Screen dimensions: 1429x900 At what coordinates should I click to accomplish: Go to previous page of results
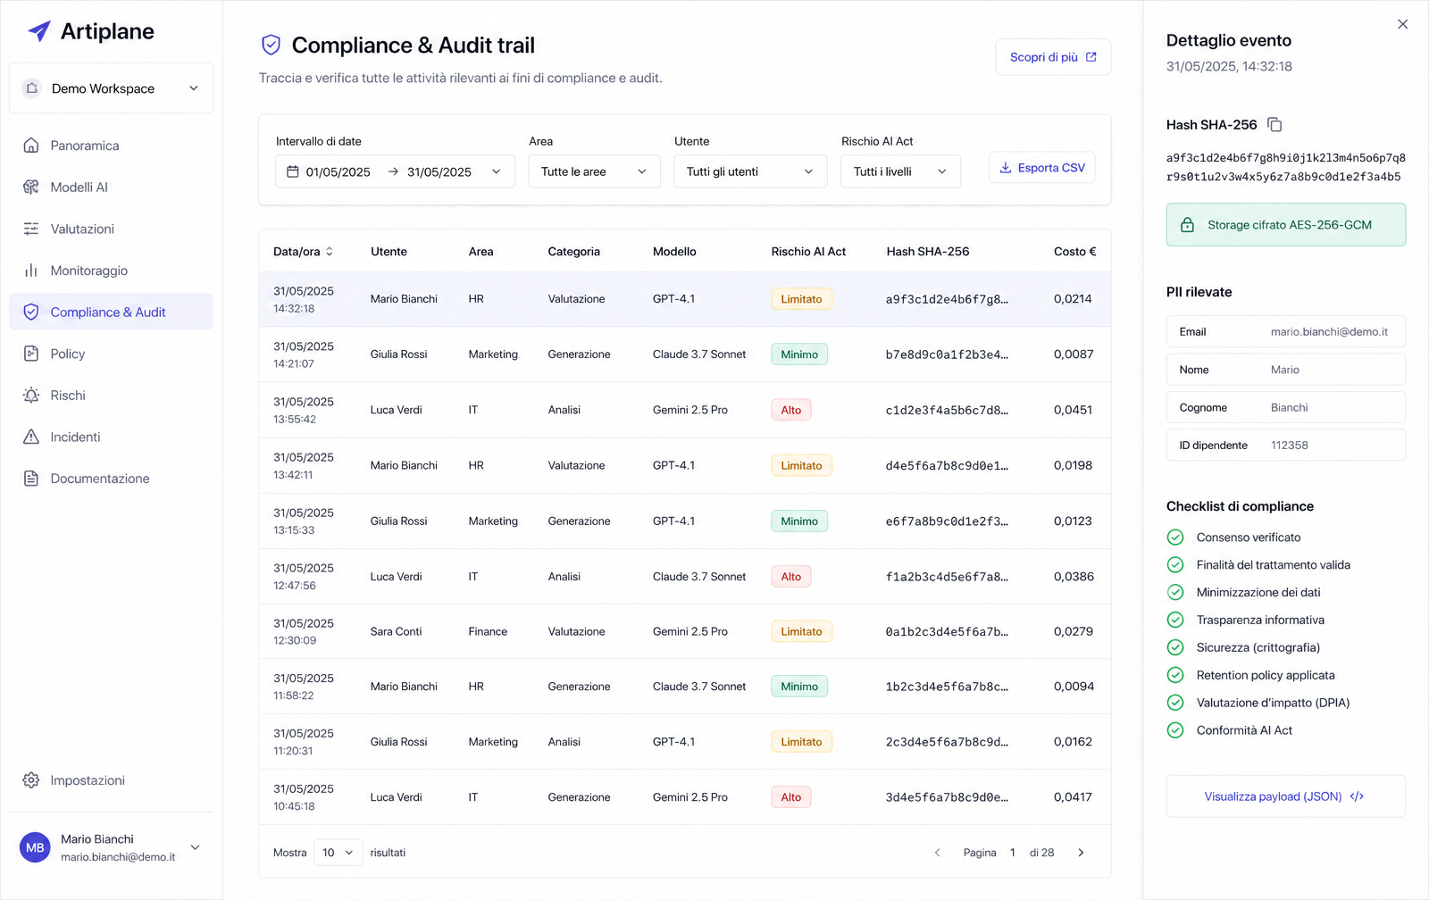(937, 853)
